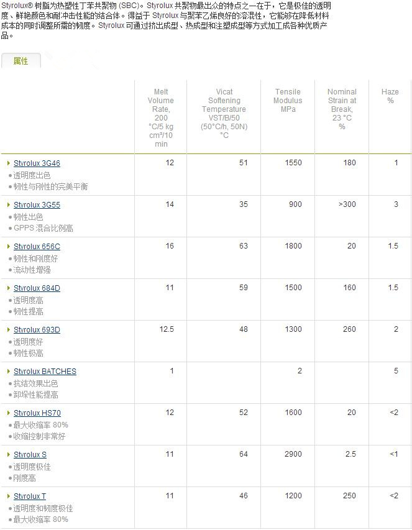Open the Styrolux 3G46 product link
The image size is (412, 530).
tap(37, 163)
